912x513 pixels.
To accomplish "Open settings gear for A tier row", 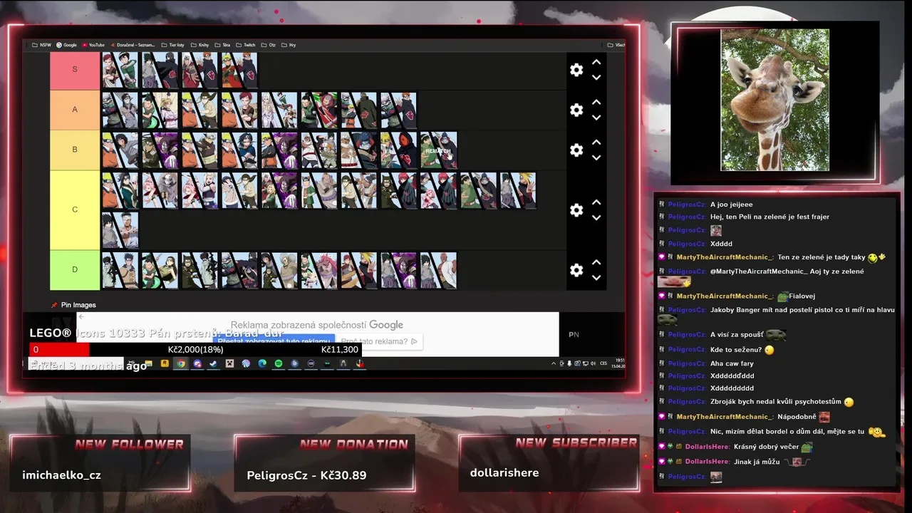I will pyautogui.click(x=576, y=110).
